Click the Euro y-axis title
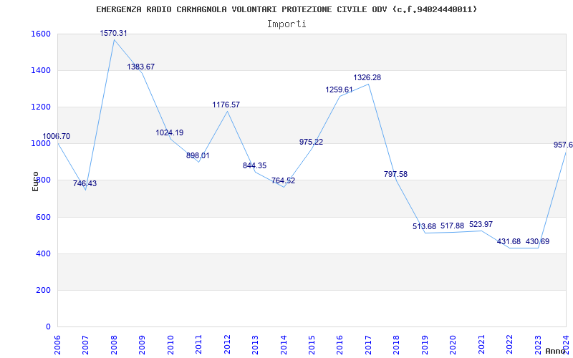This screenshot has height=358, width=573. [35, 182]
